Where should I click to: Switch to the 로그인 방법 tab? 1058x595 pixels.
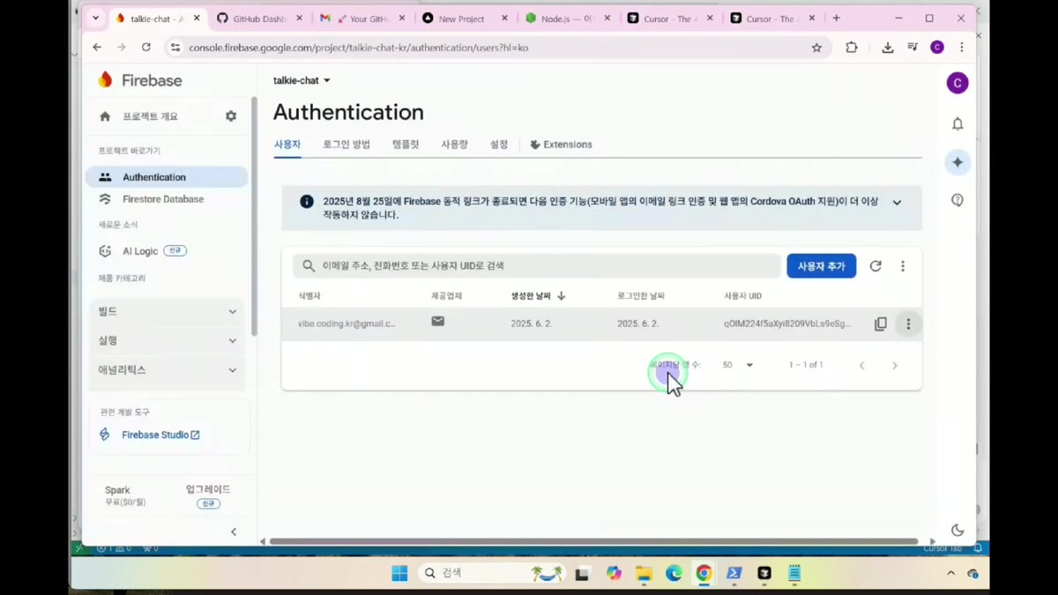346,145
